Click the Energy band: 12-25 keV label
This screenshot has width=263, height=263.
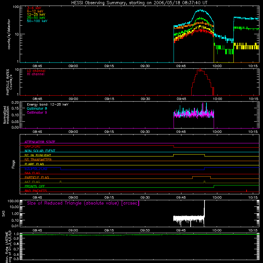click(x=48, y=105)
